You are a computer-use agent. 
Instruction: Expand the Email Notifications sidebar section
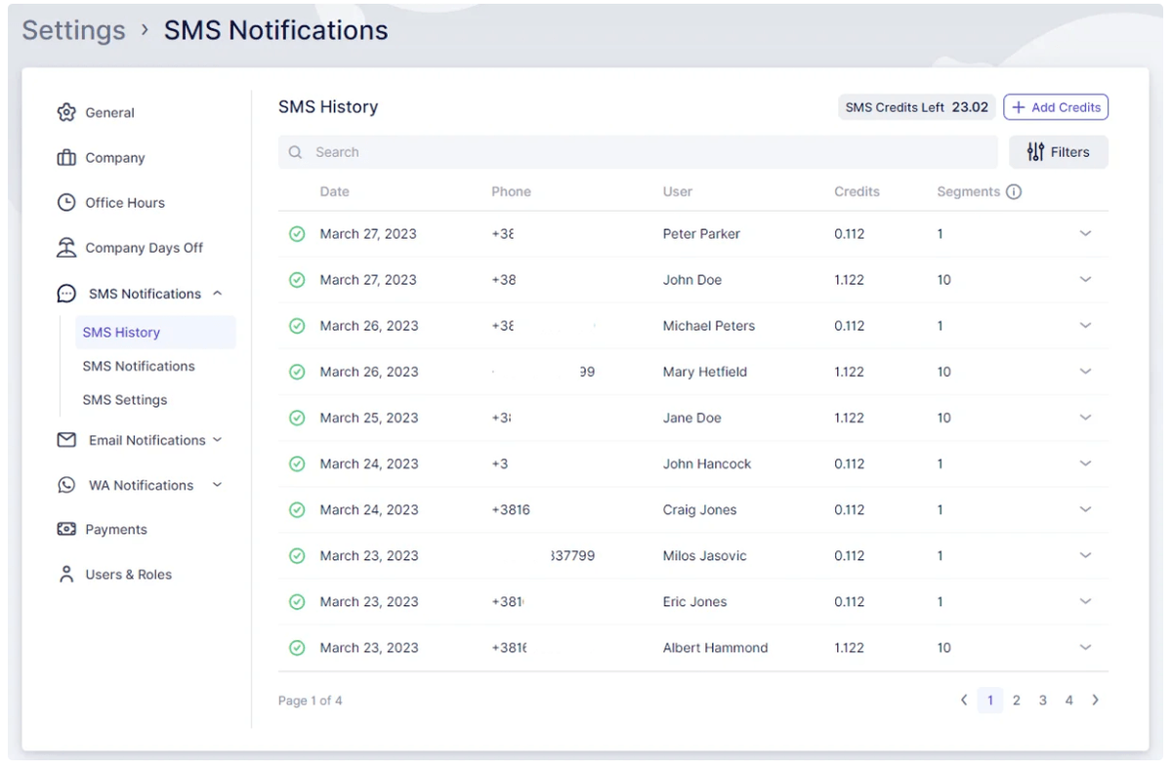[x=217, y=440]
